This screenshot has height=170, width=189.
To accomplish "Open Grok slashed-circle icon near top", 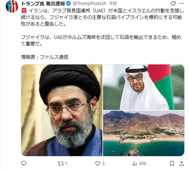I will (173, 3).
